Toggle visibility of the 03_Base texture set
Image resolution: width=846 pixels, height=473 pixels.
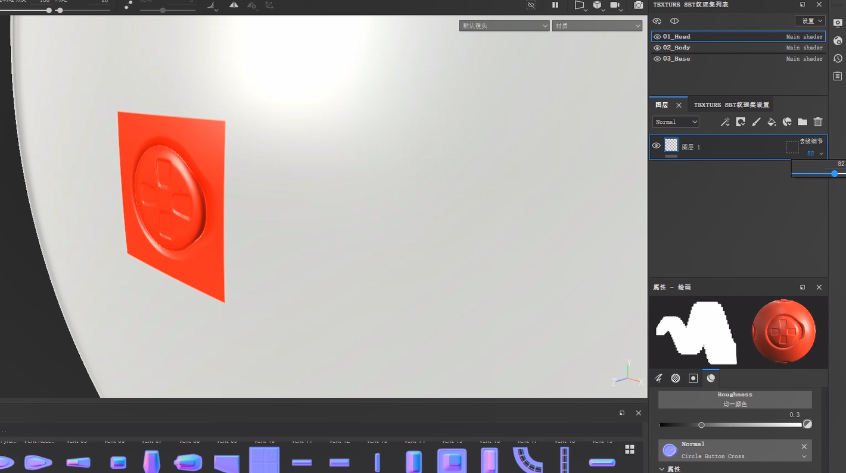pos(657,59)
